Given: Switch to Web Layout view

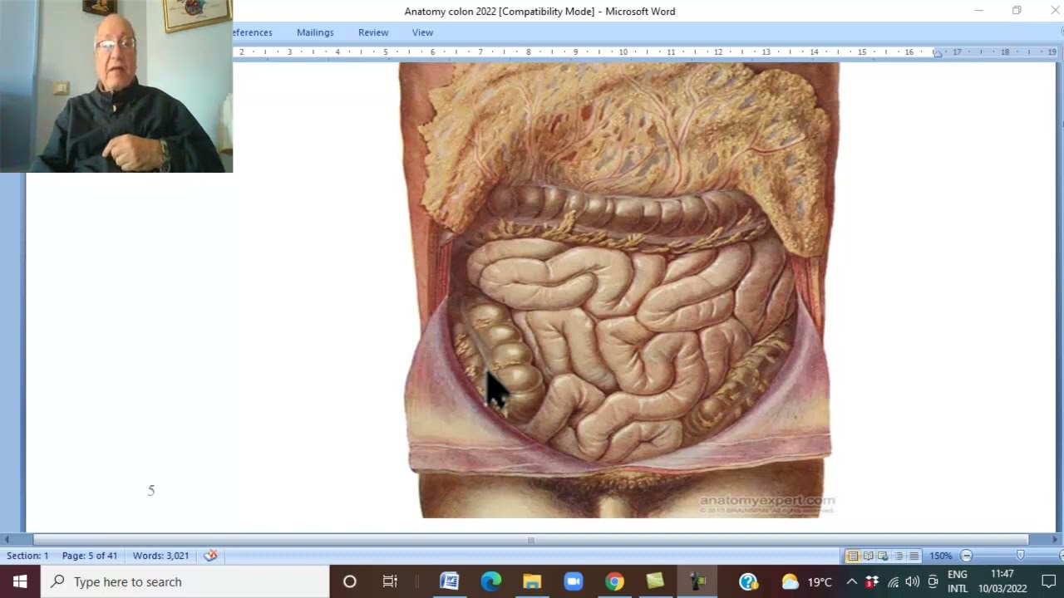Looking at the screenshot, I should pos(884,556).
